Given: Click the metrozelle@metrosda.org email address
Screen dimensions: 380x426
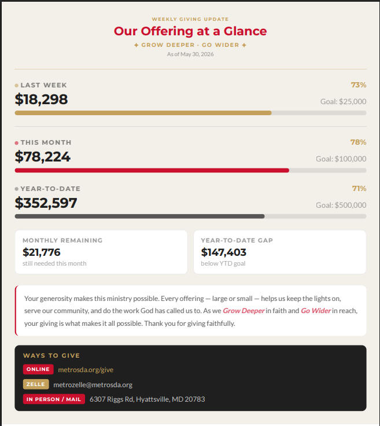Looking at the screenshot, I should 93,385.
